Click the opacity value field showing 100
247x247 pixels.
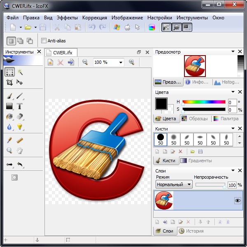point(233,185)
